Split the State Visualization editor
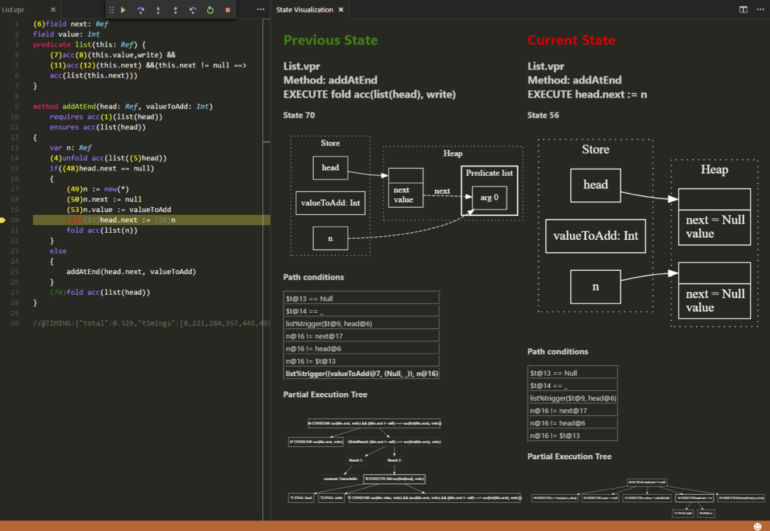Image resolution: width=770 pixels, height=531 pixels. point(743,9)
